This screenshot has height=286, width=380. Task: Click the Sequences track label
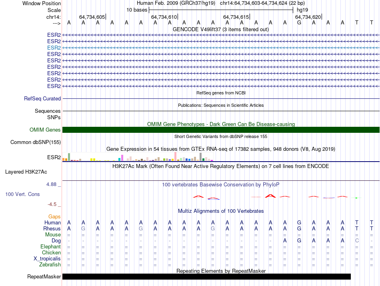click(48, 111)
